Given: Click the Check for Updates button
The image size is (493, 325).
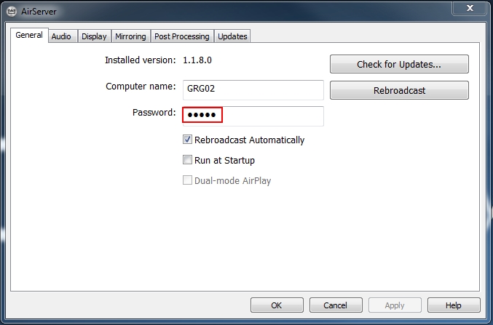Looking at the screenshot, I should (x=399, y=64).
